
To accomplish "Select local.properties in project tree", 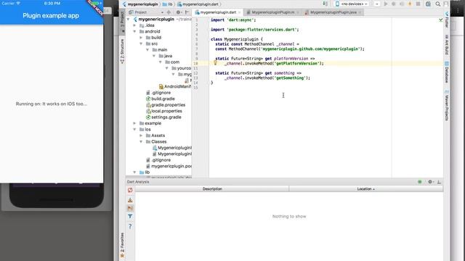I will tap(164, 111).
